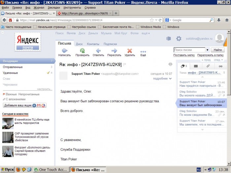
Task: Click the Найти search button
Action: pos(218,50)
